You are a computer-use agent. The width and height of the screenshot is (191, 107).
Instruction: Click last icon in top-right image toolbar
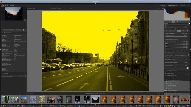[163, 9]
